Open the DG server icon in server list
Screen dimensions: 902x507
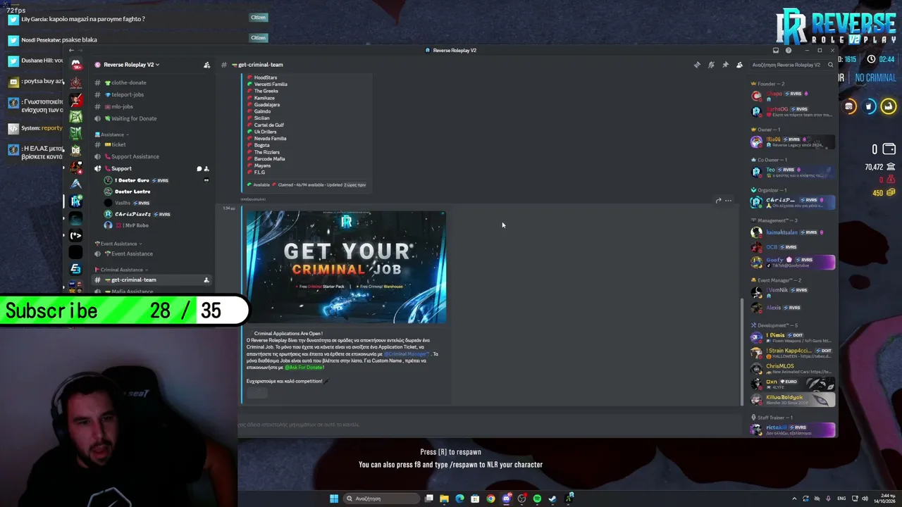click(x=76, y=150)
